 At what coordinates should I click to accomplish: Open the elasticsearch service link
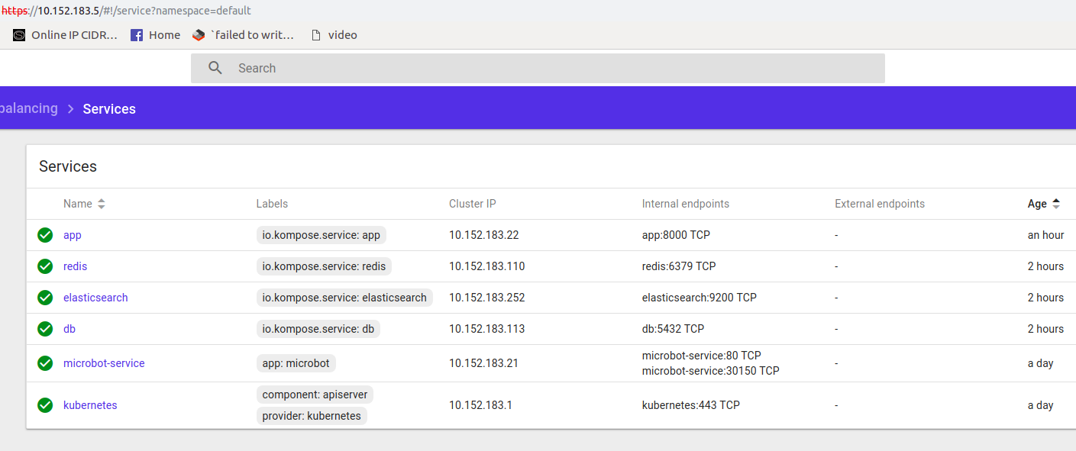95,298
